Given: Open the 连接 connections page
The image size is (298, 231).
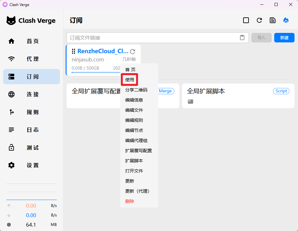Looking at the screenshot, I should click(x=32, y=94).
